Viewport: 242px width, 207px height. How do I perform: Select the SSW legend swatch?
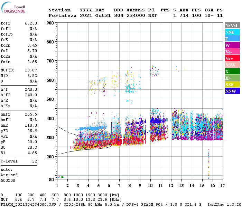(x=232, y=65)
